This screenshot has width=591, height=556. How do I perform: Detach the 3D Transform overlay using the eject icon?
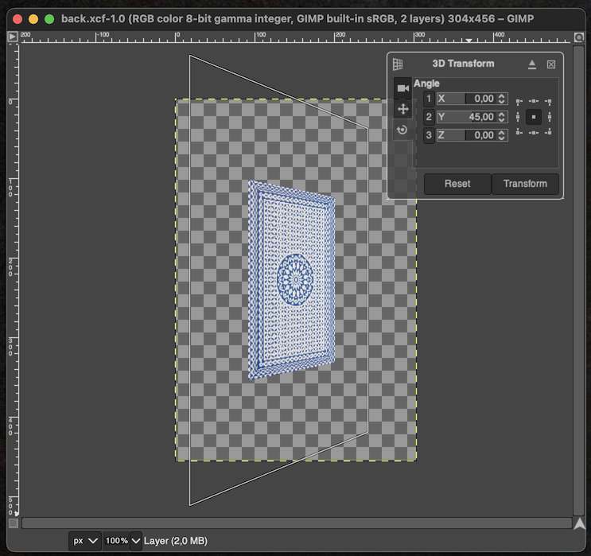[x=532, y=64]
